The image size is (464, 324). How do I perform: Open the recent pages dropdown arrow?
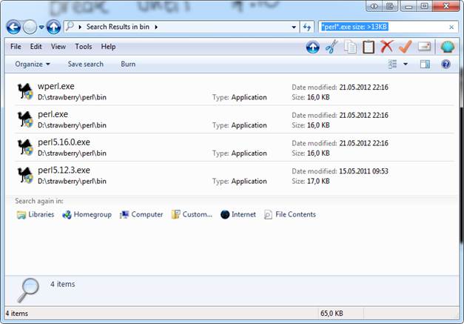42,27
